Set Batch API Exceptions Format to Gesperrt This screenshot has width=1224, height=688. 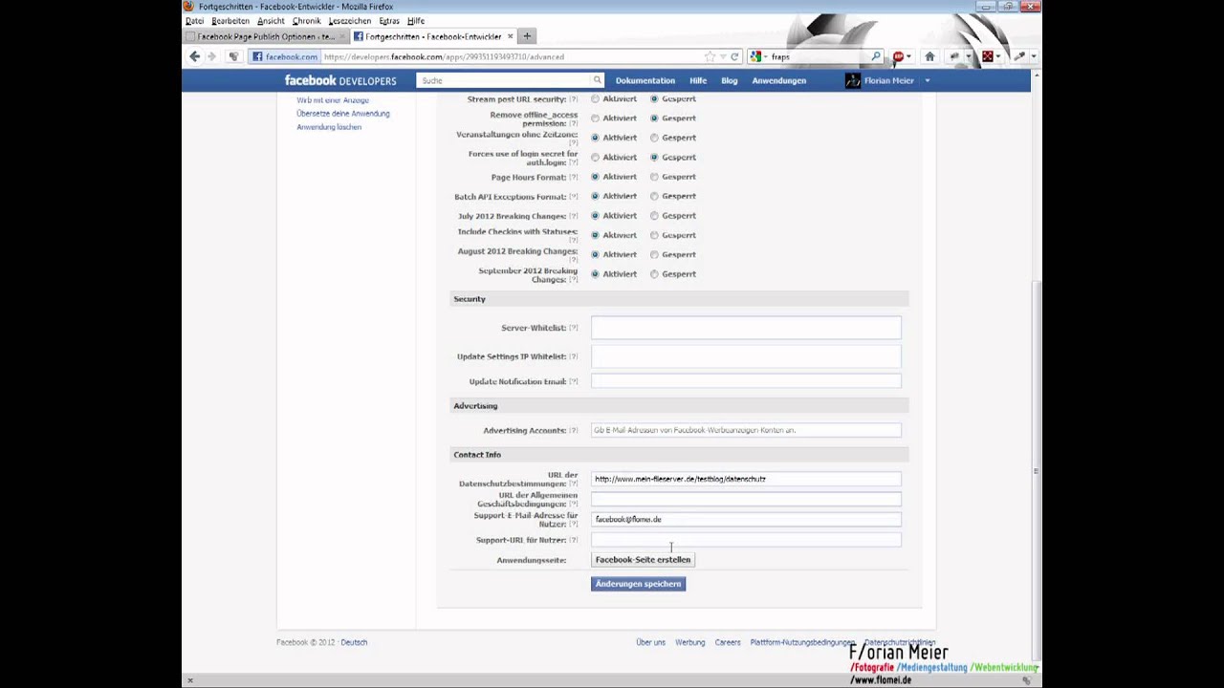pos(654,196)
